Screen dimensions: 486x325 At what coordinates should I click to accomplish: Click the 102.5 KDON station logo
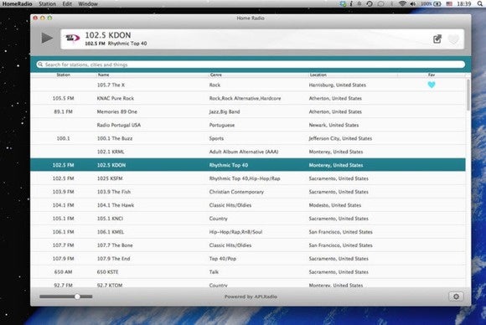72,39
